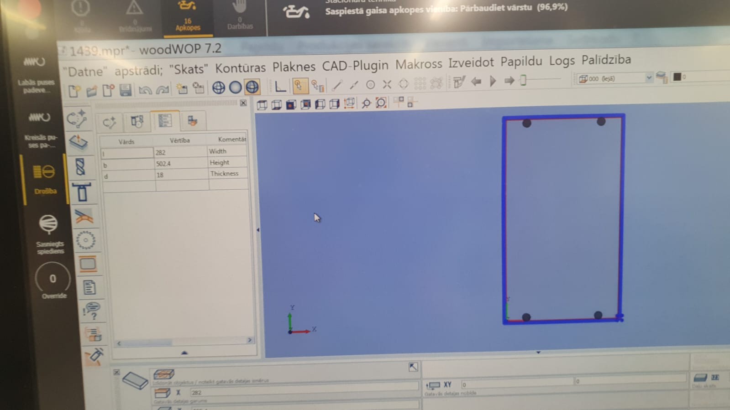Toggle highlighted shaded globe view mode

coord(252,86)
